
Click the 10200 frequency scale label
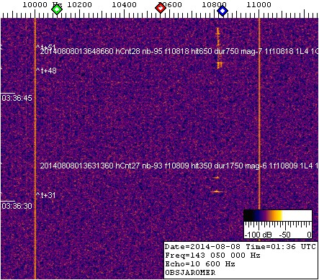[79, 4]
